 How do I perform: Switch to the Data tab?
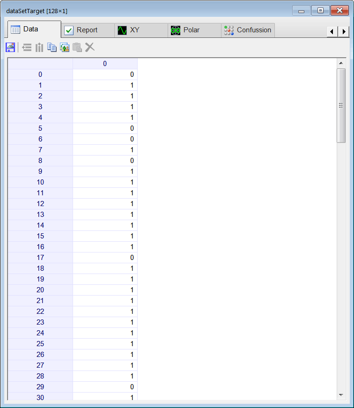pyautogui.click(x=34, y=30)
